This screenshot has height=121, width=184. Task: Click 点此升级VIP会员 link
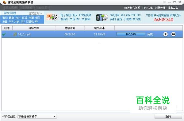click(x=163, y=20)
